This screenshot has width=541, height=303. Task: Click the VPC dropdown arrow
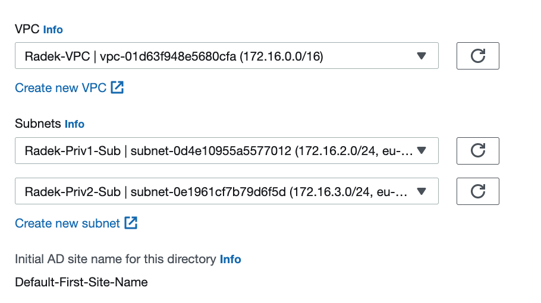422,56
